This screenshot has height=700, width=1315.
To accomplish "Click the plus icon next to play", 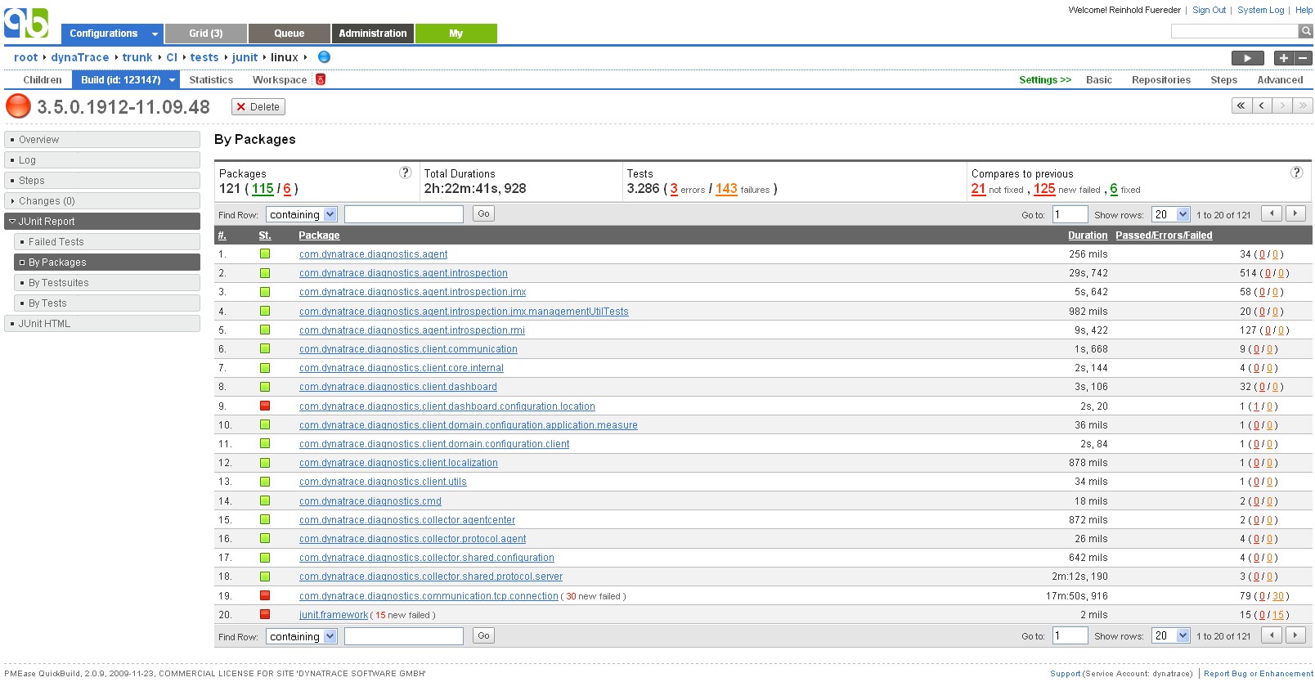I will tap(1283, 58).
